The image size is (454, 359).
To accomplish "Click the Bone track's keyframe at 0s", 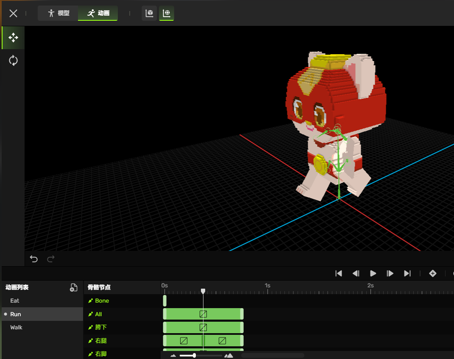I will click(x=165, y=301).
